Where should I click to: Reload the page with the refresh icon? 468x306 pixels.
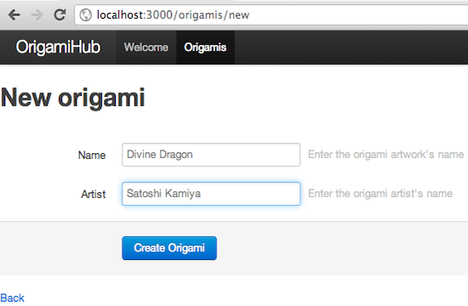[60, 14]
